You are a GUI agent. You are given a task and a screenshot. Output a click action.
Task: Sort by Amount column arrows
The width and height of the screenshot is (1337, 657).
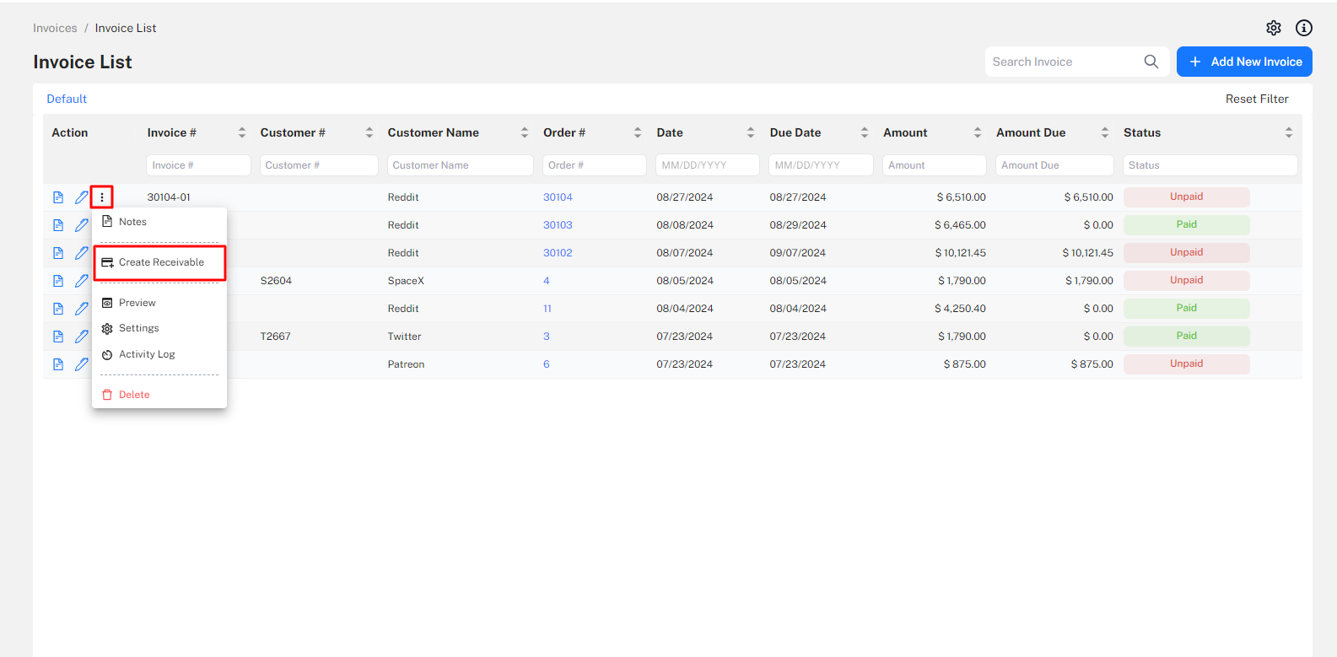(978, 132)
